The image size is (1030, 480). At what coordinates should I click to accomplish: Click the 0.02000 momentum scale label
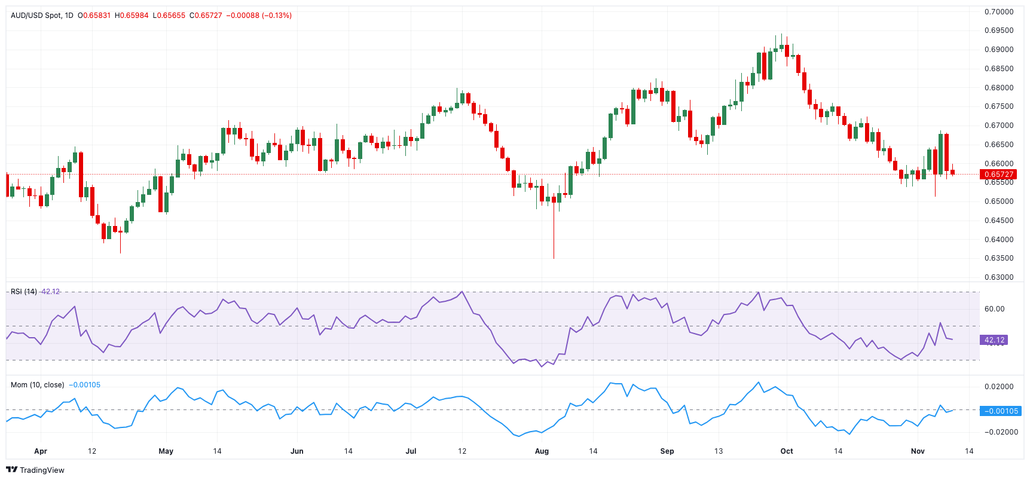point(999,387)
